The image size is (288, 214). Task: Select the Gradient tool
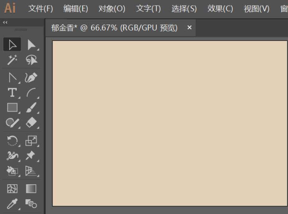tap(31, 189)
